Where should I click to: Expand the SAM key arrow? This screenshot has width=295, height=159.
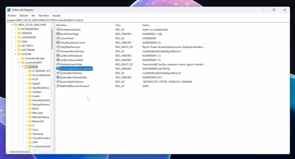point(15,41)
